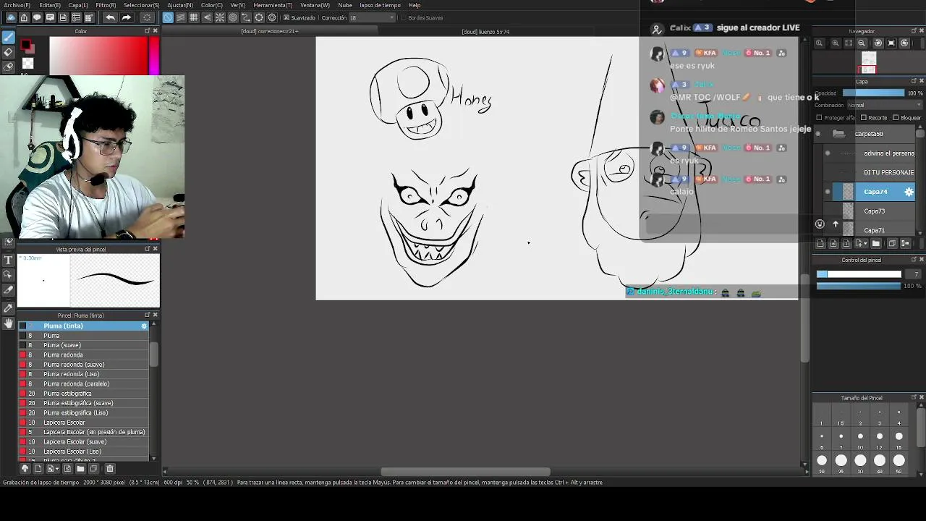
Task: Enable radial snap guide
Action: [x=220, y=17]
